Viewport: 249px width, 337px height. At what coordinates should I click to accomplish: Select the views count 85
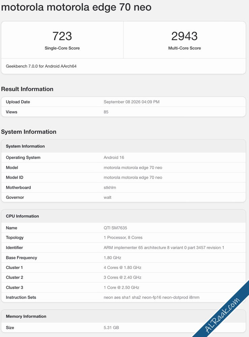click(x=106, y=112)
